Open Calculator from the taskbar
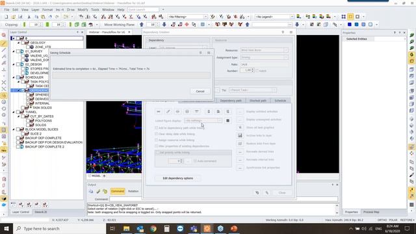This screenshot has width=416, height=234. pos(166,228)
